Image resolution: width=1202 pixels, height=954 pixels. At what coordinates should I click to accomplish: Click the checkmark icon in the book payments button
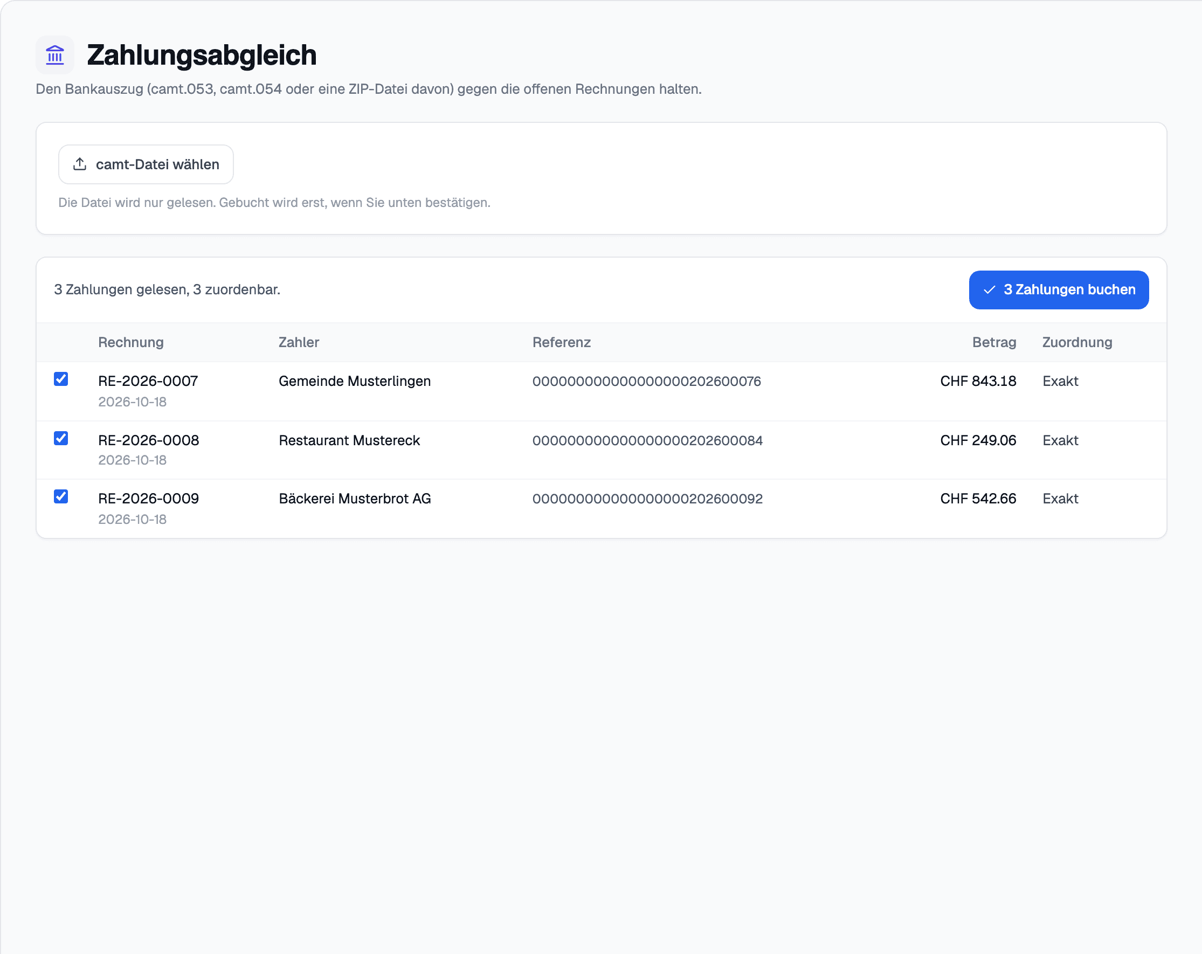pyautogui.click(x=989, y=290)
